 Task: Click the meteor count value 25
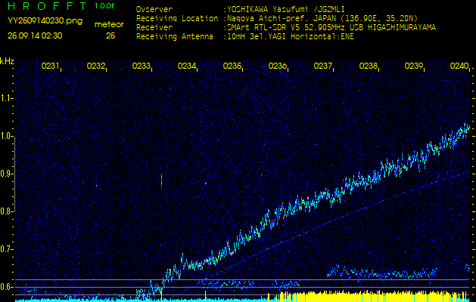110,35
